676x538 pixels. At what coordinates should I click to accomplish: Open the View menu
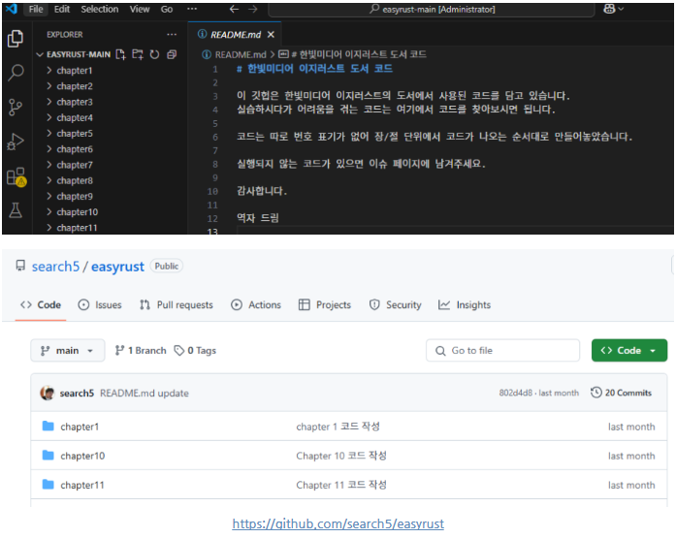click(140, 9)
